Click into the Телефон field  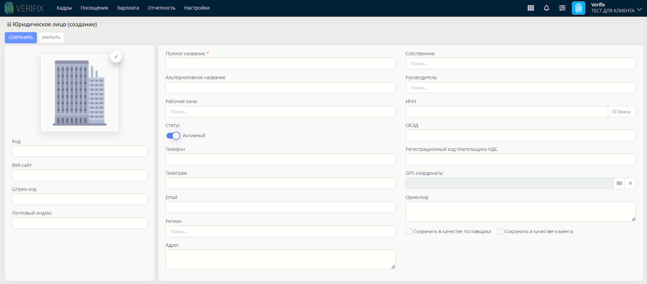(280, 159)
